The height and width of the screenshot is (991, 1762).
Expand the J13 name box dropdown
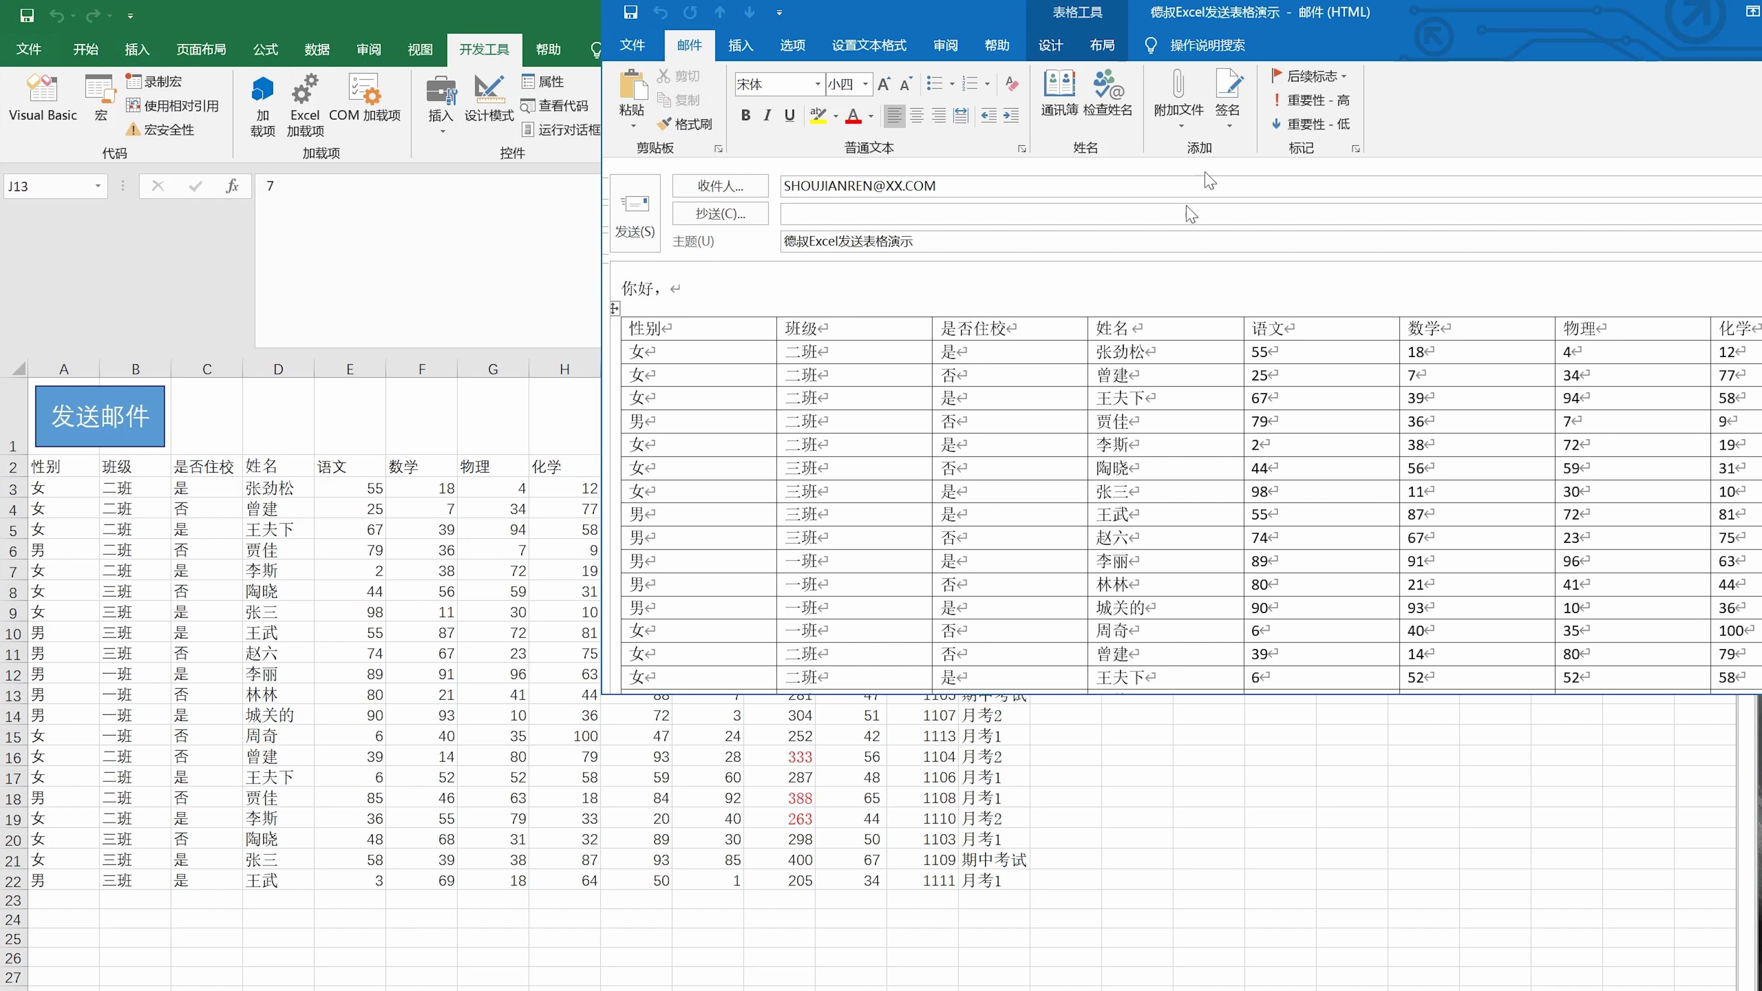click(97, 185)
